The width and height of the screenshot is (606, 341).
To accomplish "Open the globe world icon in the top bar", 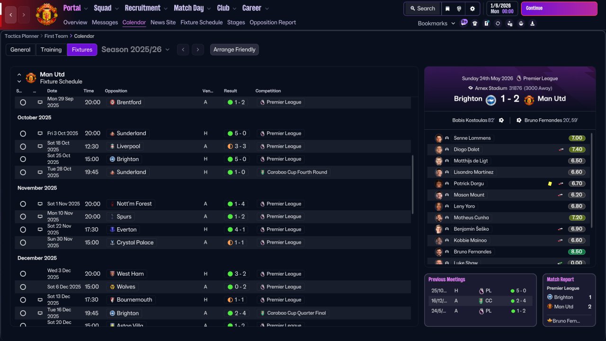I will tap(459, 9).
